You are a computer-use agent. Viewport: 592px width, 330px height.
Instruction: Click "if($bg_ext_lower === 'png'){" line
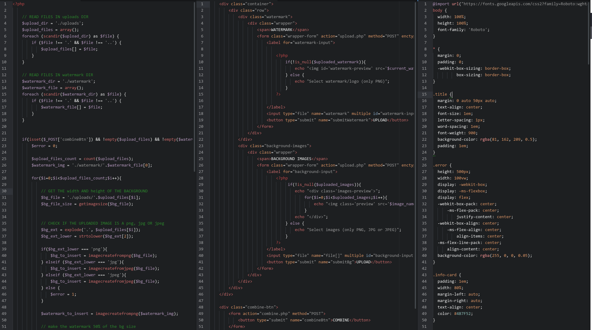click(x=74, y=249)
